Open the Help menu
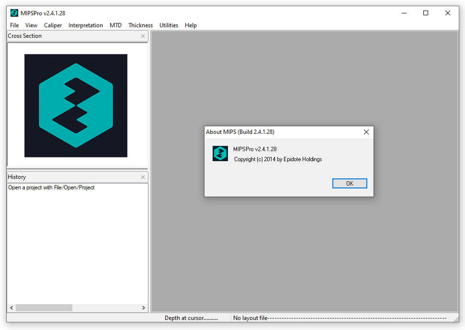465x330 pixels. point(190,25)
